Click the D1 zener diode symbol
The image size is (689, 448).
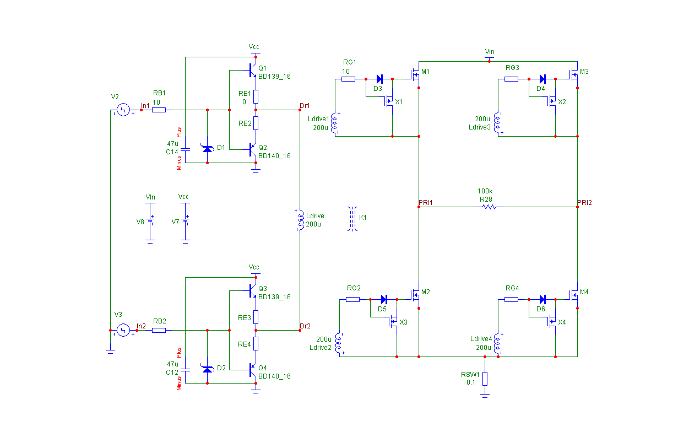[x=207, y=148]
